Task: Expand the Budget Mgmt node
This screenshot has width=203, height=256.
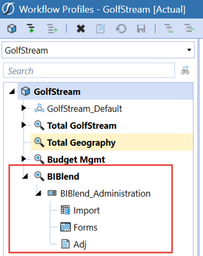Action: click(24, 159)
